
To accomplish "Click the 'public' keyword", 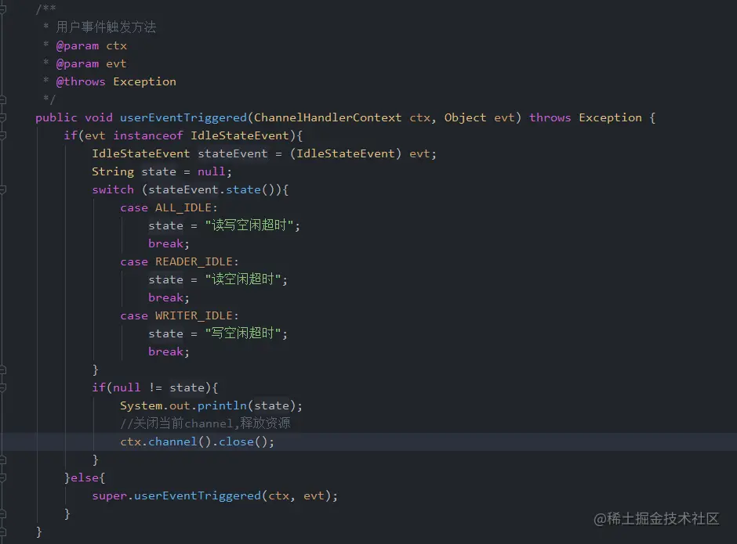I will click(x=56, y=118).
